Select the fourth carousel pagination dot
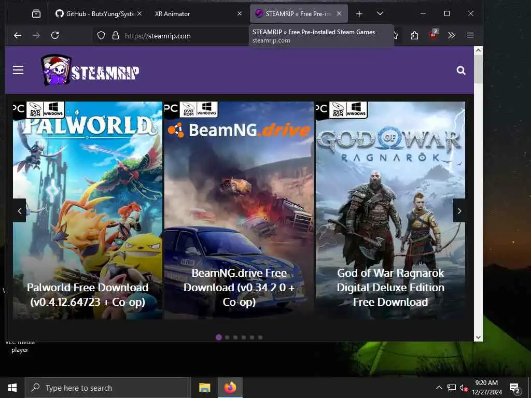This screenshot has width=531, height=398. pos(244,337)
